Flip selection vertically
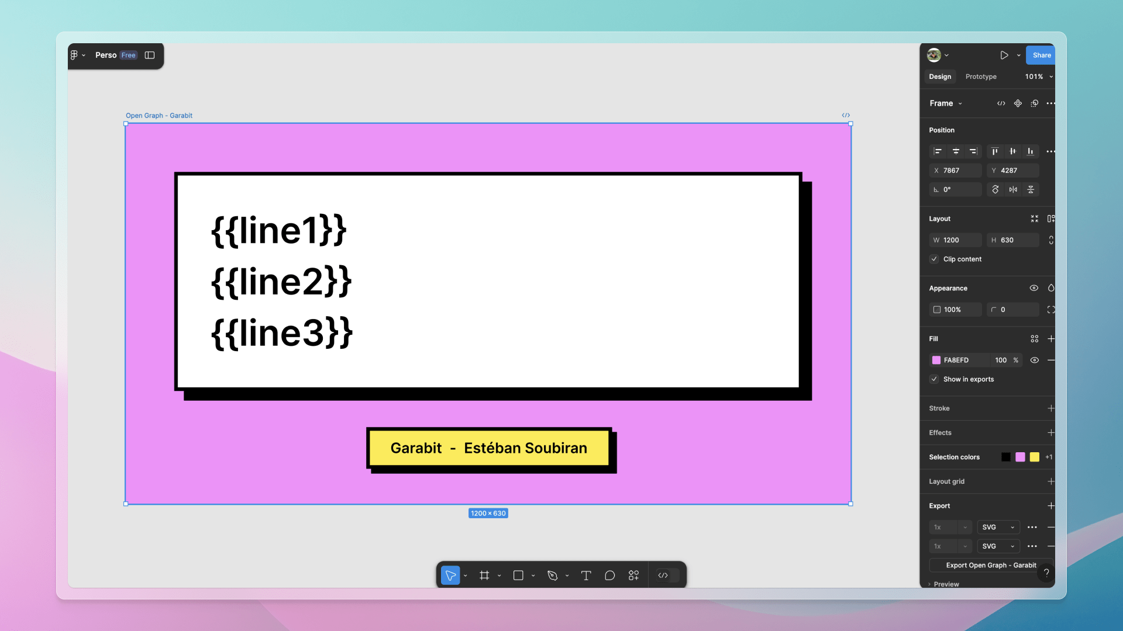 coord(1031,189)
